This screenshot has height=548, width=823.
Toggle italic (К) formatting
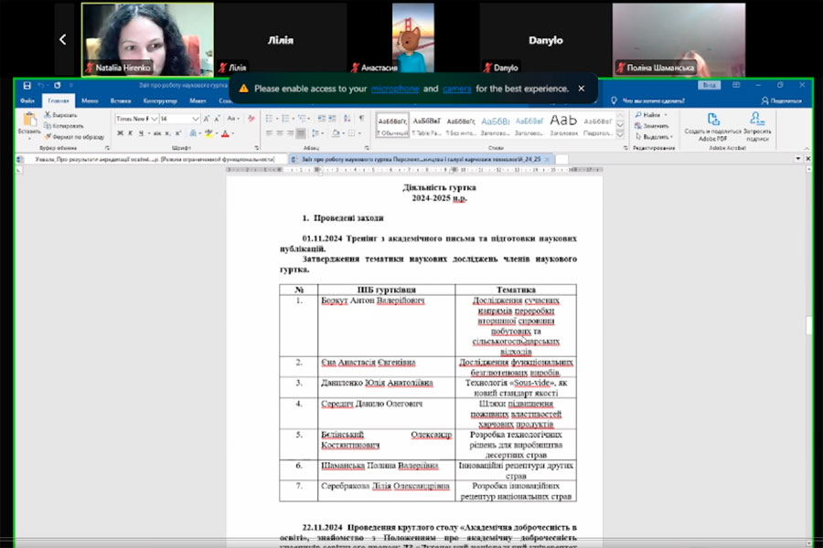131,133
